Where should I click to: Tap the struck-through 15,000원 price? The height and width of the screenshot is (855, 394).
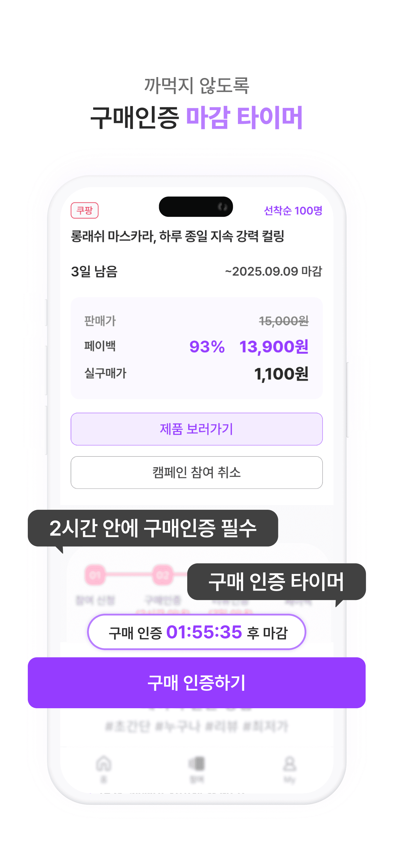[283, 321]
